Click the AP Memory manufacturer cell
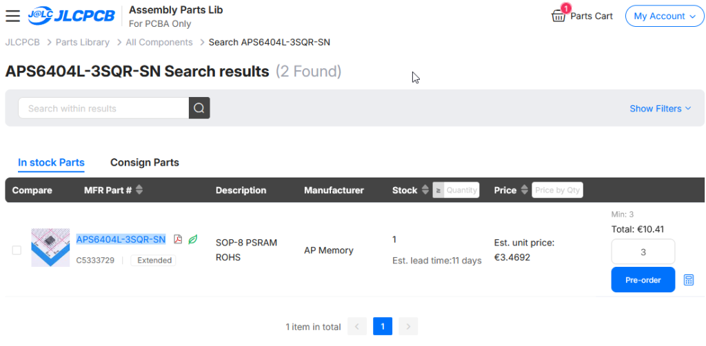The image size is (706, 346). tap(329, 250)
